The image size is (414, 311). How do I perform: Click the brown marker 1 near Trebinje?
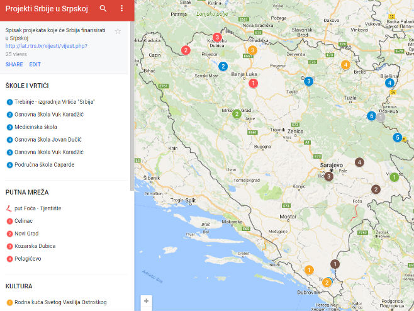(x=335, y=264)
